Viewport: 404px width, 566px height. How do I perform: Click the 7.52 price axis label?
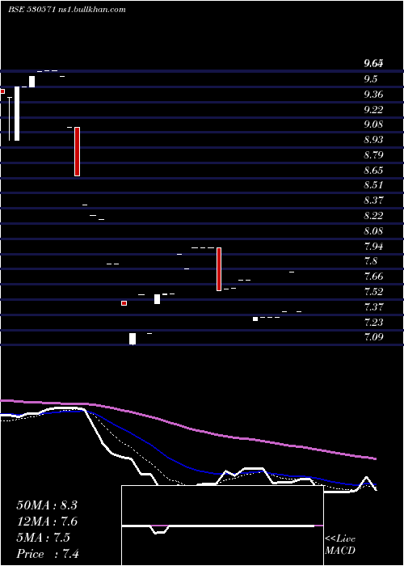point(373,292)
